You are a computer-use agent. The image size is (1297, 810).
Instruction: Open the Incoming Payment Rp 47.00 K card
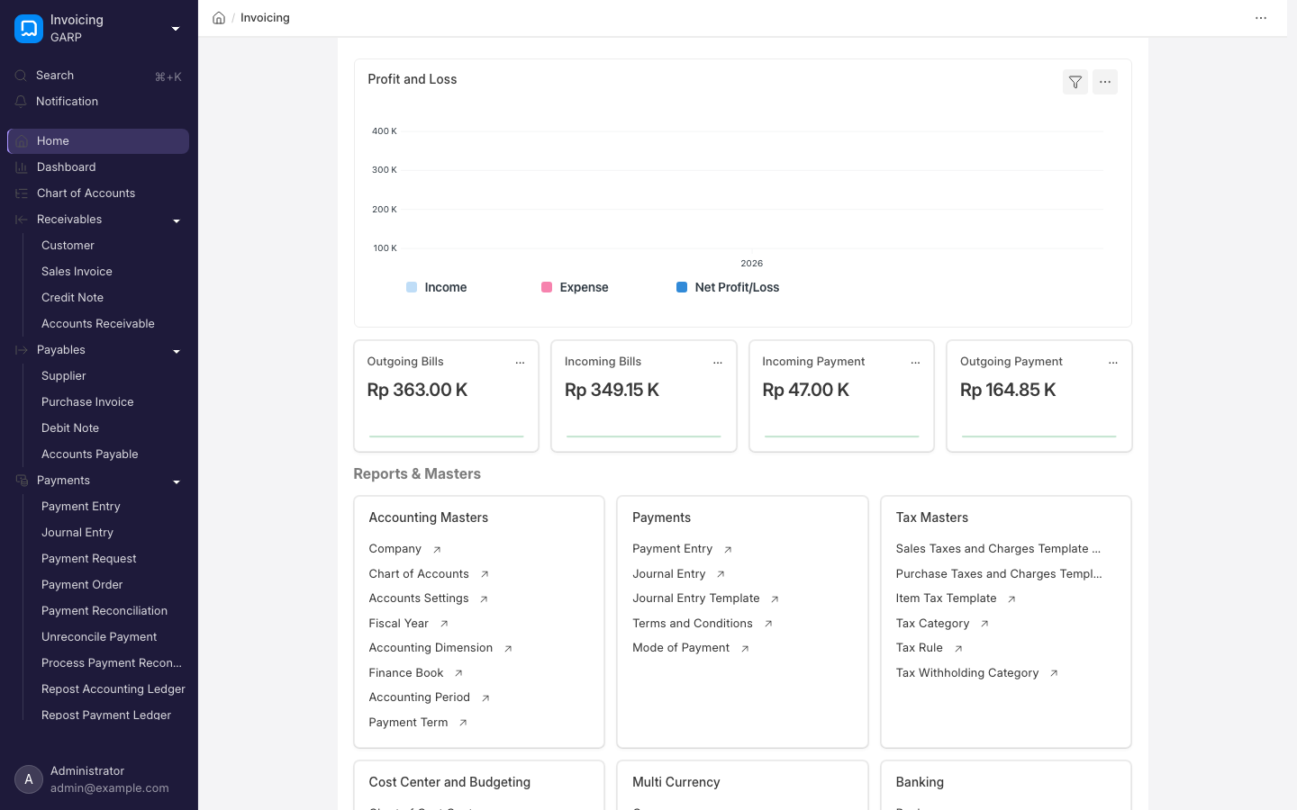(841, 396)
